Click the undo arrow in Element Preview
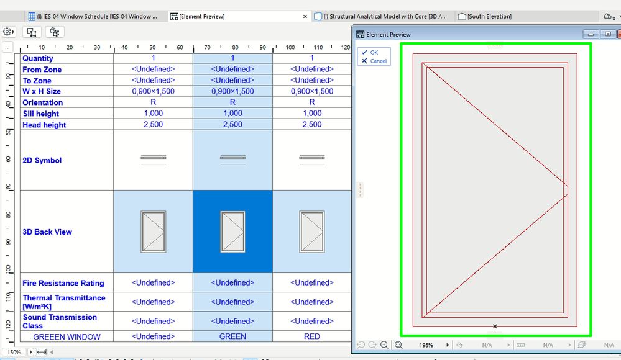The image size is (621, 360). (360, 344)
